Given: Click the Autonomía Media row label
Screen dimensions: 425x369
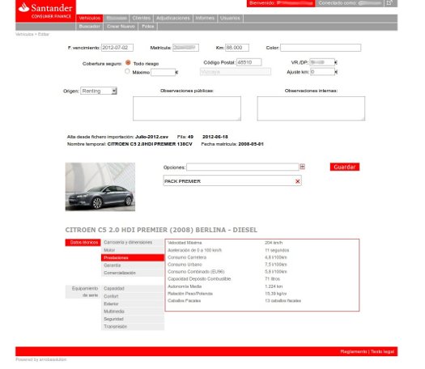Looking at the screenshot, I should 185,286.
